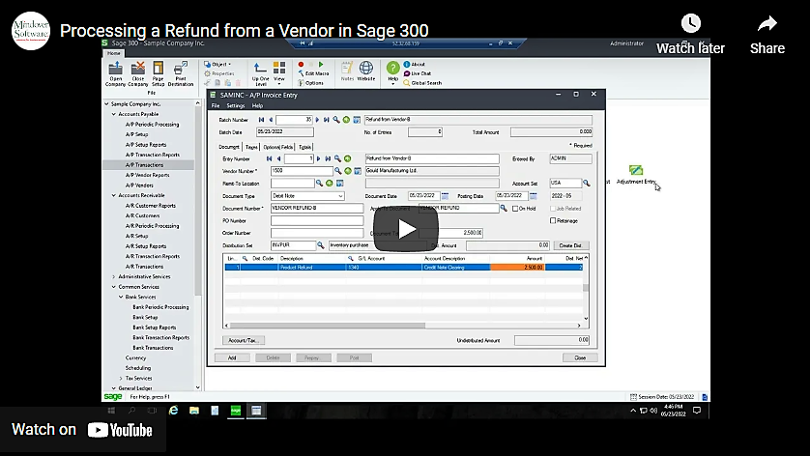This screenshot has width=810, height=456.
Task: Click the Close button in invoice entry
Action: 580,357
